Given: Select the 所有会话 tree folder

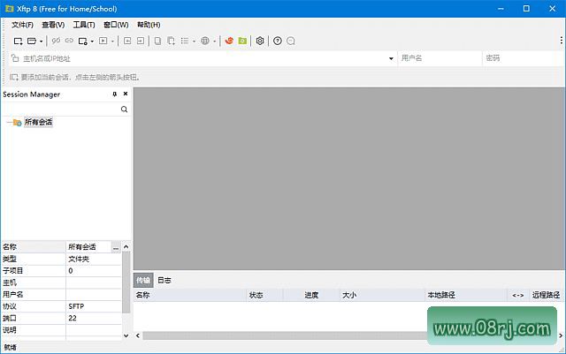Looking at the screenshot, I should click(38, 122).
